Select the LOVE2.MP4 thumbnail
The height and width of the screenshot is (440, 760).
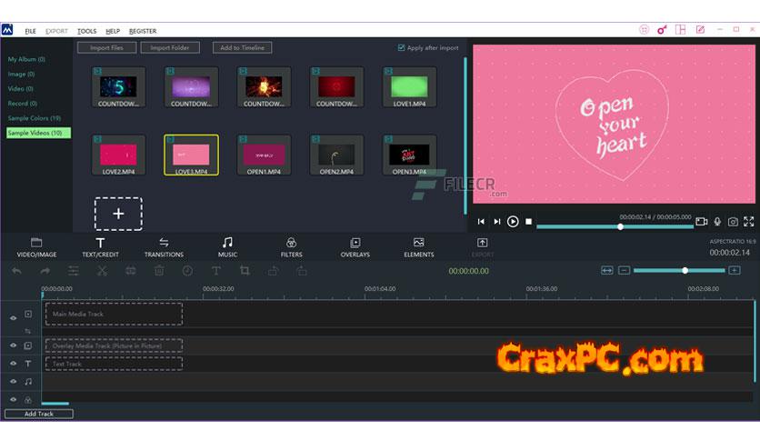coord(119,155)
